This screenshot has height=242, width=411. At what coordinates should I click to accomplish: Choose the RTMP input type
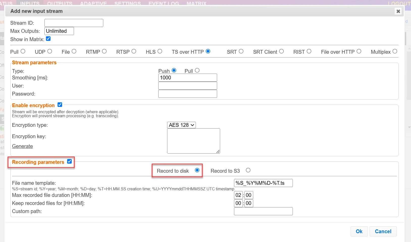[x=104, y=51]
